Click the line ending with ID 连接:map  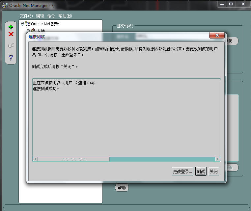point(64,83)
